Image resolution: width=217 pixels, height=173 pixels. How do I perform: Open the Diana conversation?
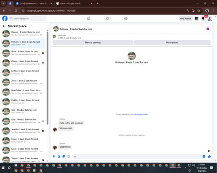(23, 63)
